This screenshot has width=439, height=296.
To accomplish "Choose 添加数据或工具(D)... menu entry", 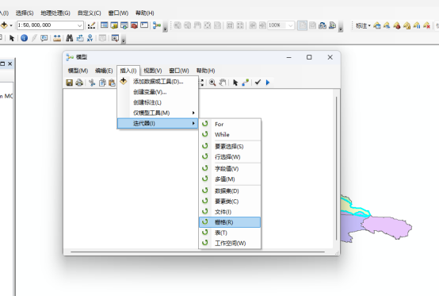I will coord(158,82).
